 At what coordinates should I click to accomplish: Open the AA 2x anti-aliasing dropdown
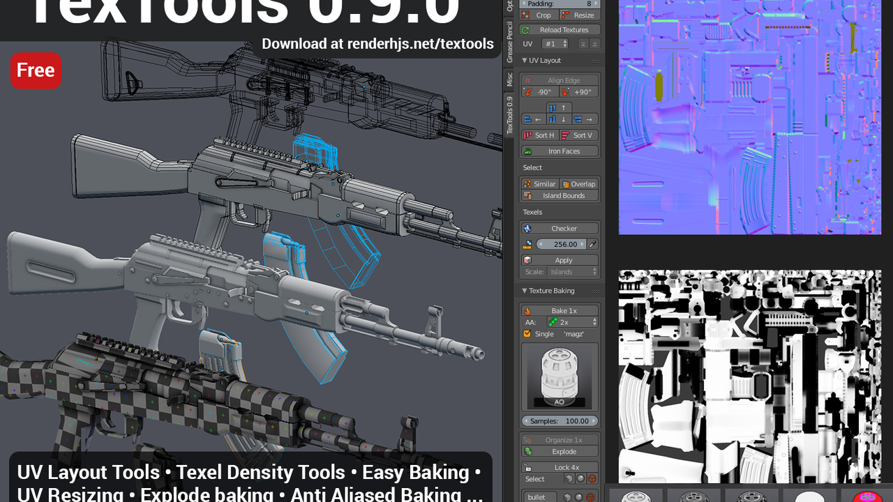572,322
